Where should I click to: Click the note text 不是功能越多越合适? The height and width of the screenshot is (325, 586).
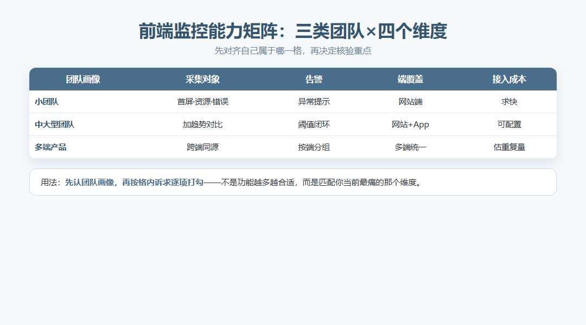[x=258, y=182]
